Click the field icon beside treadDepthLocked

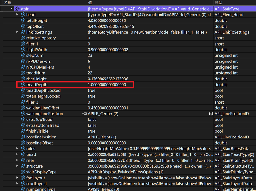click(x=23, y=90)
